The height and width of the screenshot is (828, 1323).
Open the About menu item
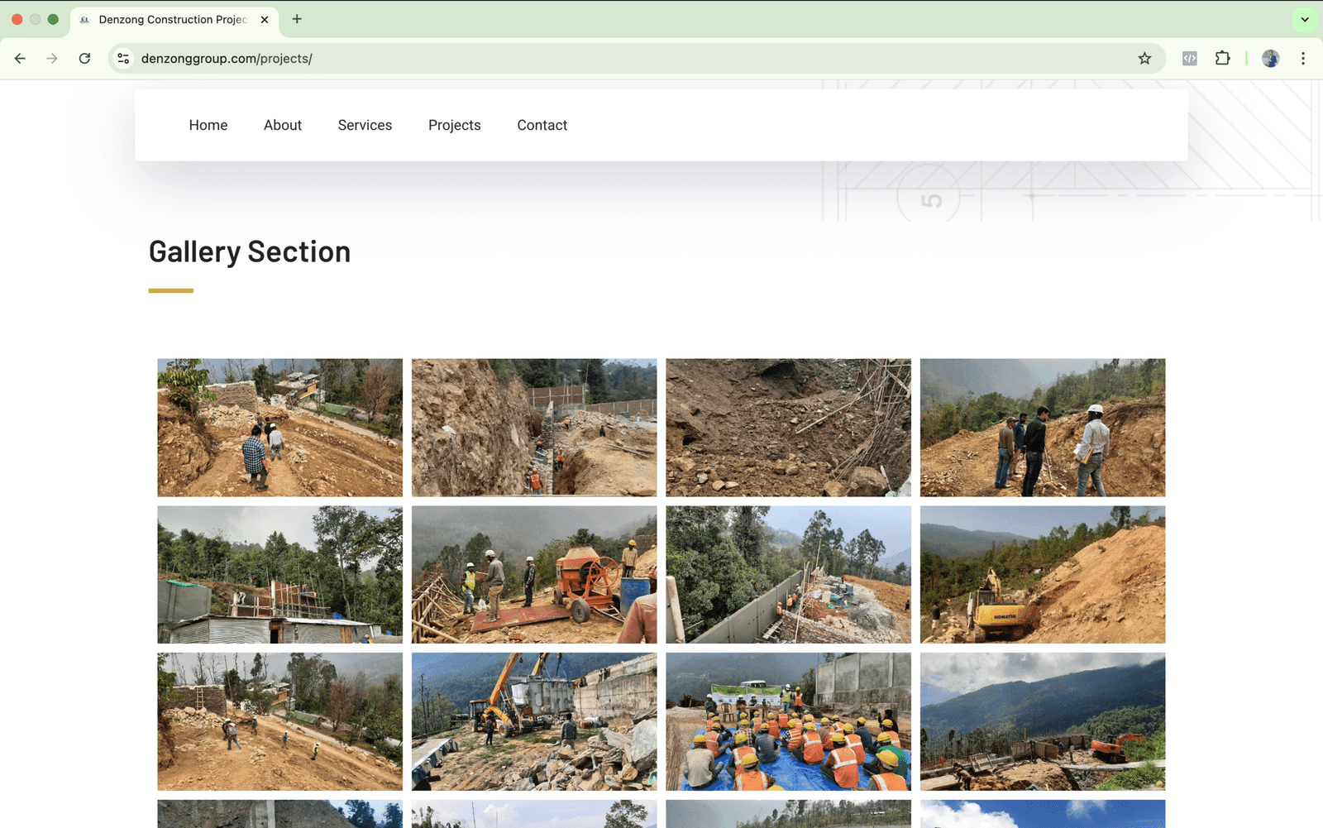282,125
